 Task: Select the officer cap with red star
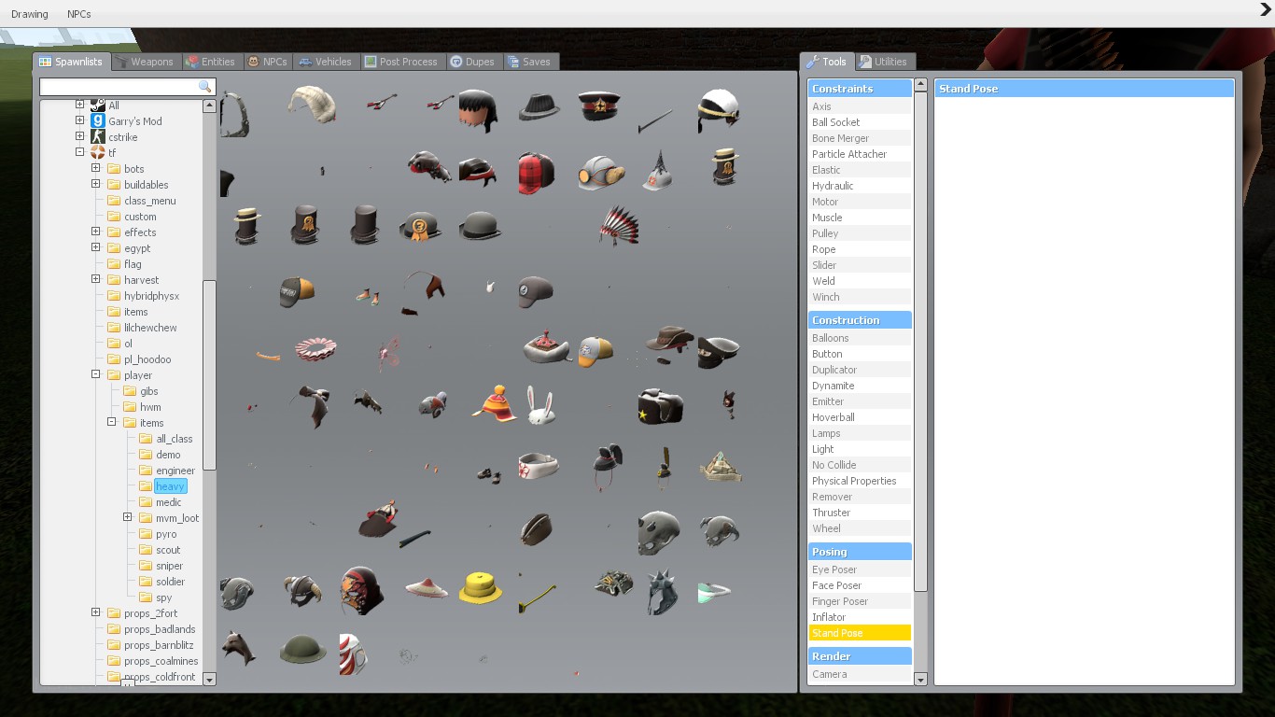599,109
